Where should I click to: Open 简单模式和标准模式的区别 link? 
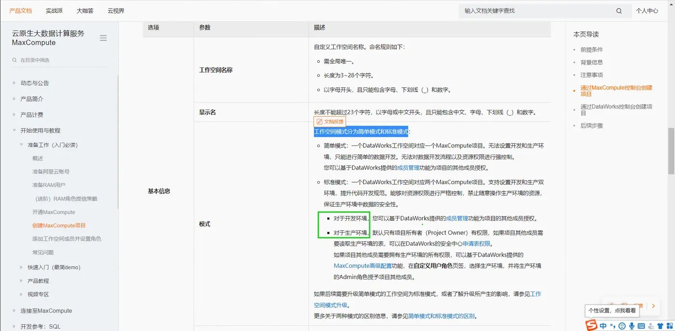pos(441,316)
